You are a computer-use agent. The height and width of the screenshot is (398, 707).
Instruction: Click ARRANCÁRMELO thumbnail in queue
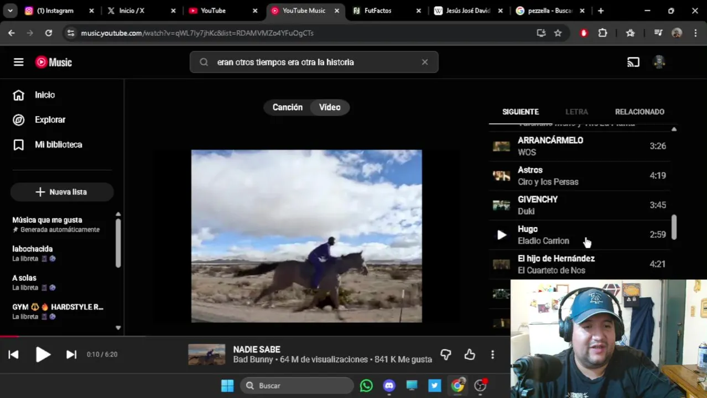pos(501,146)
